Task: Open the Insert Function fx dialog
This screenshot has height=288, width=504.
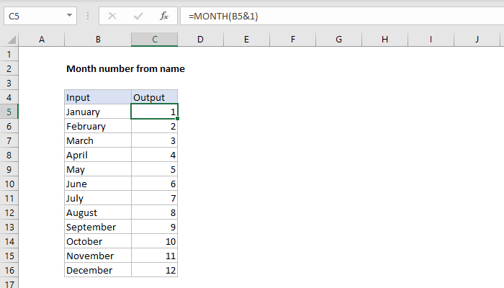Action: click(x=163, y=15)
